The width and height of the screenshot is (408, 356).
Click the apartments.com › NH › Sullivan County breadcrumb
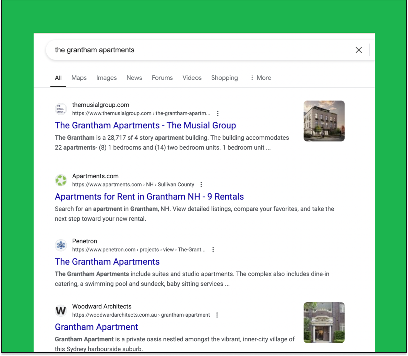pos(133,185)
